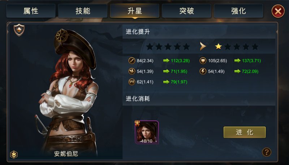Click the green value 112(3.28)
The image size is (289, 165).
click(180, 60)
